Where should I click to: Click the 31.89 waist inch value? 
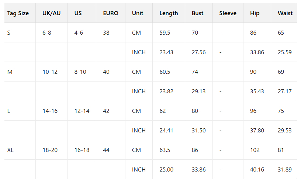click(284, 170)
